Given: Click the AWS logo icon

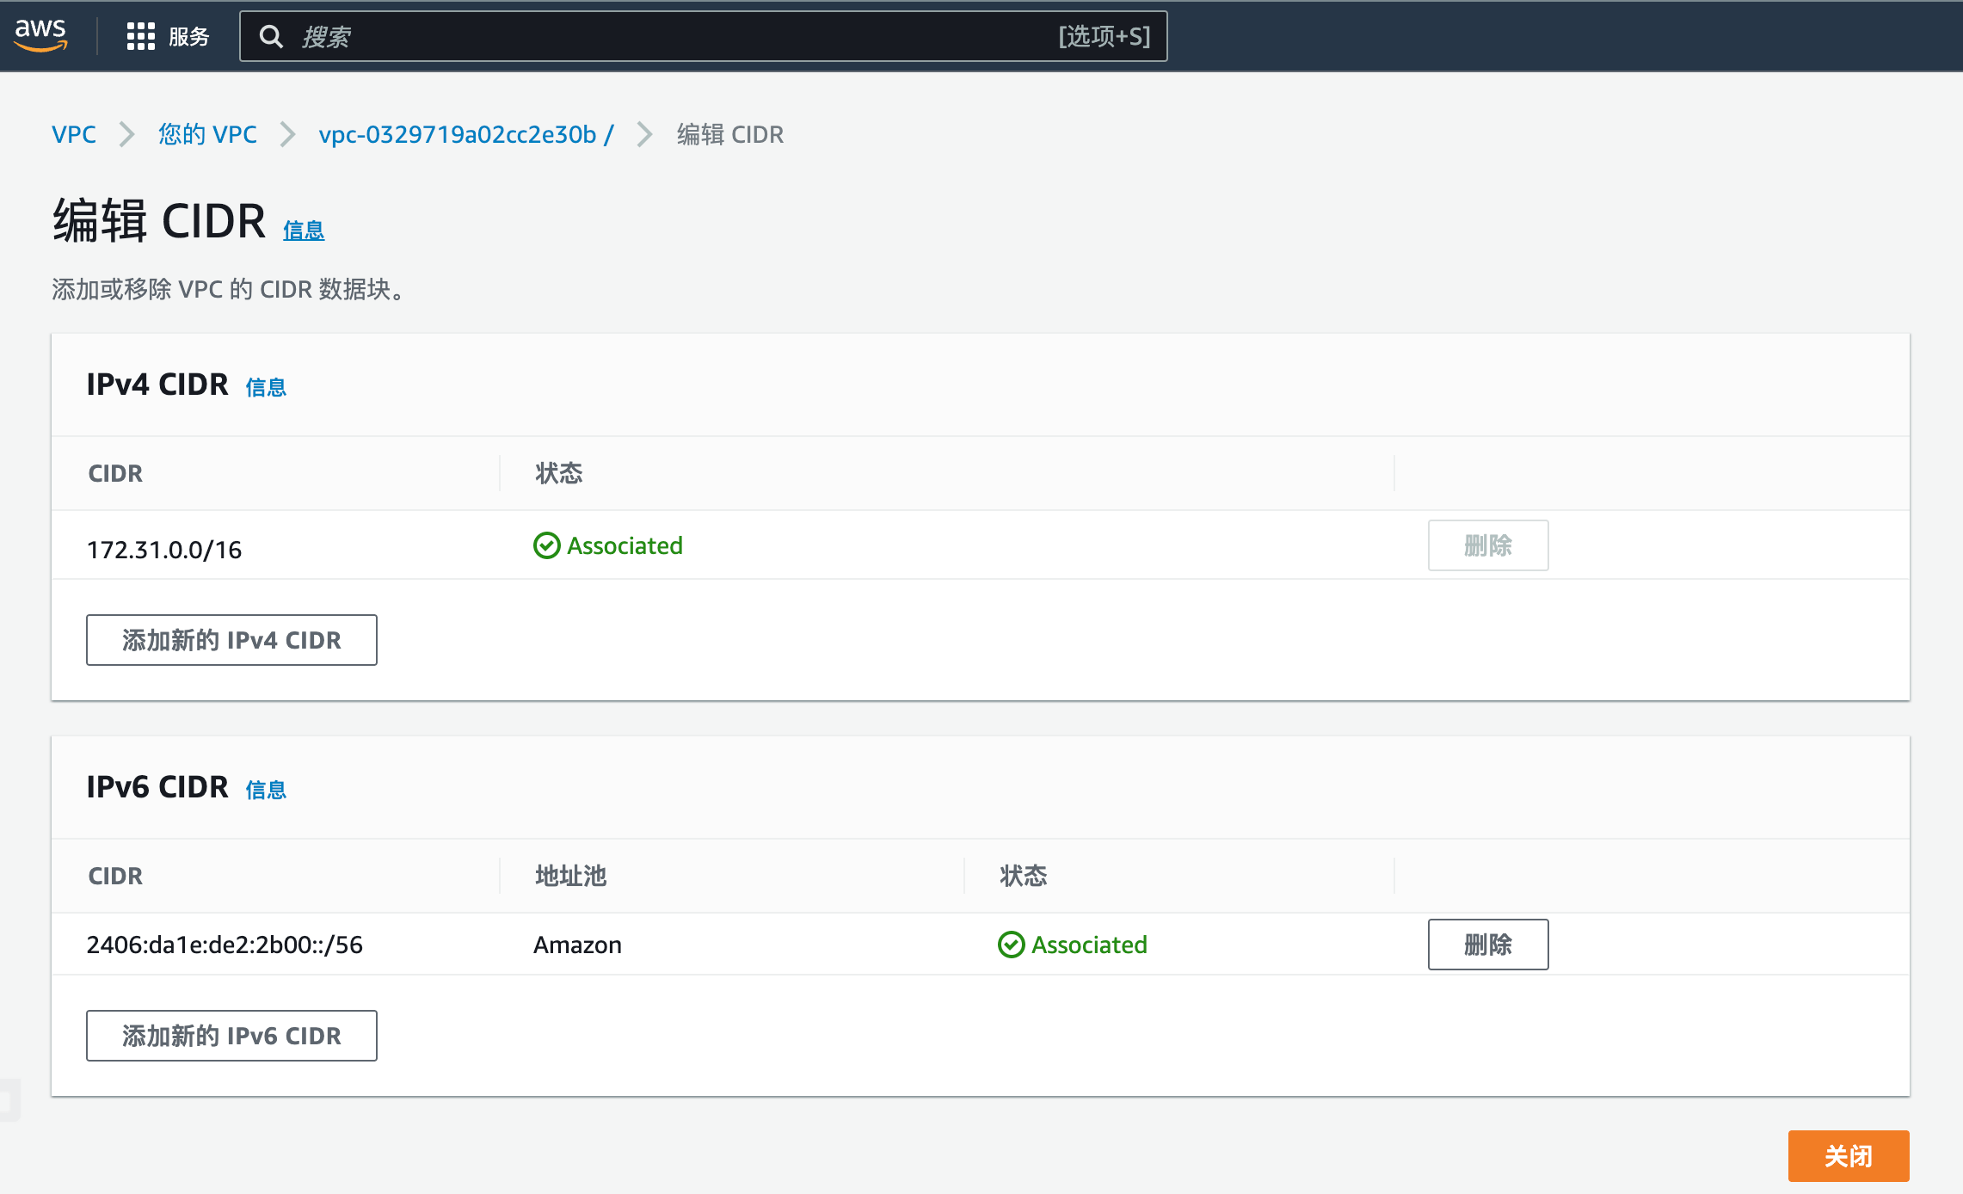Looking at the screenshot, I should pyautogui.click(x=40, y=35).
